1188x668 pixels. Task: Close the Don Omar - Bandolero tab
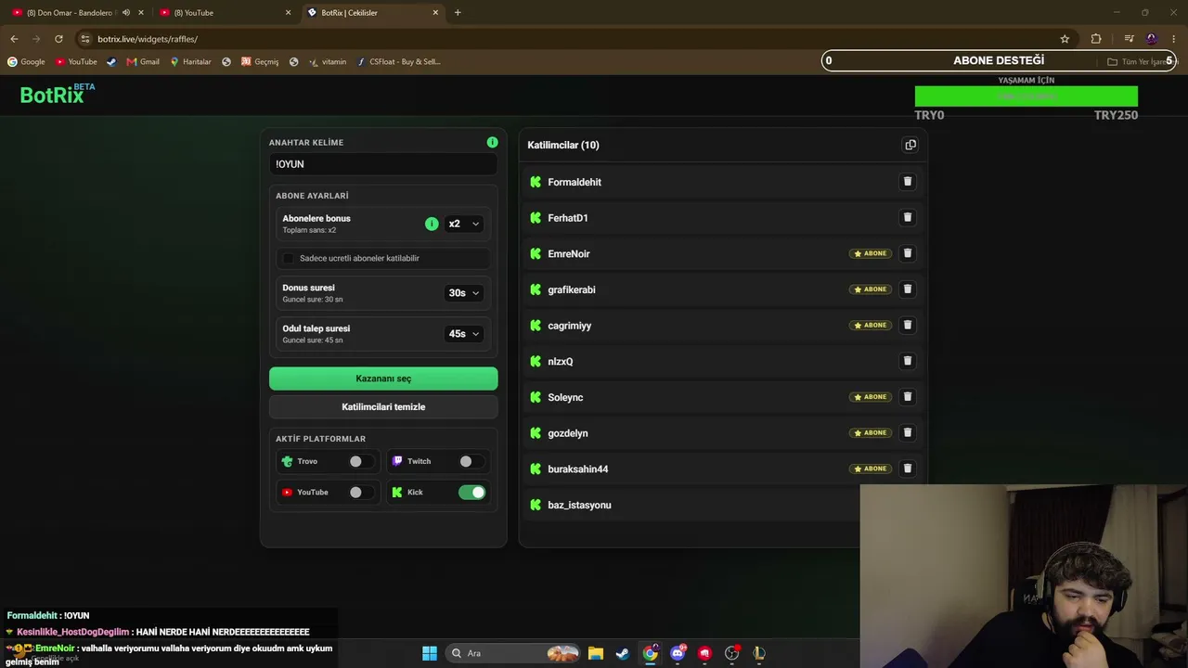pyautogui.click(x=141, y=13)
